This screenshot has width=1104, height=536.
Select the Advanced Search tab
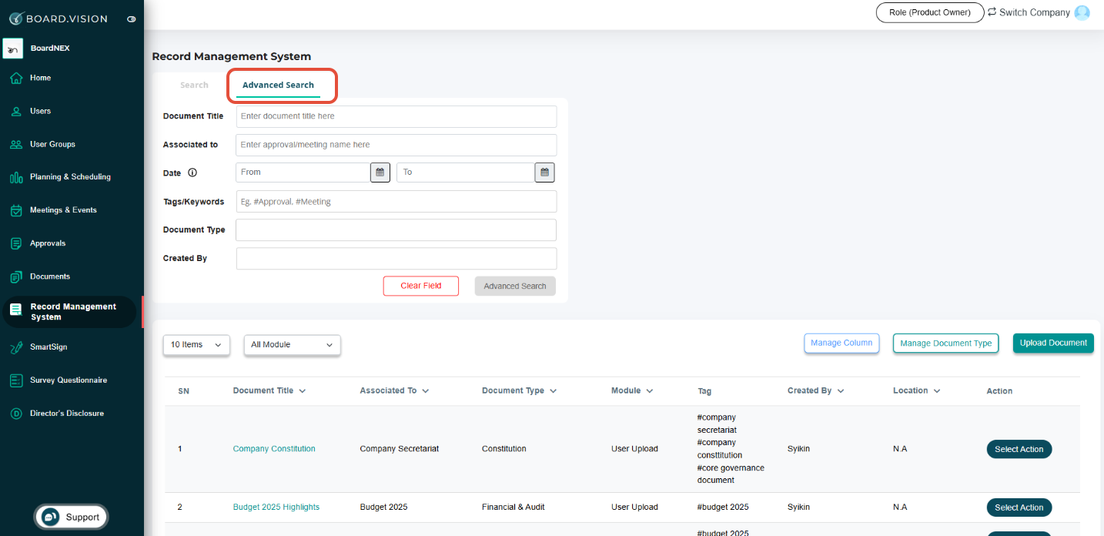278,85
